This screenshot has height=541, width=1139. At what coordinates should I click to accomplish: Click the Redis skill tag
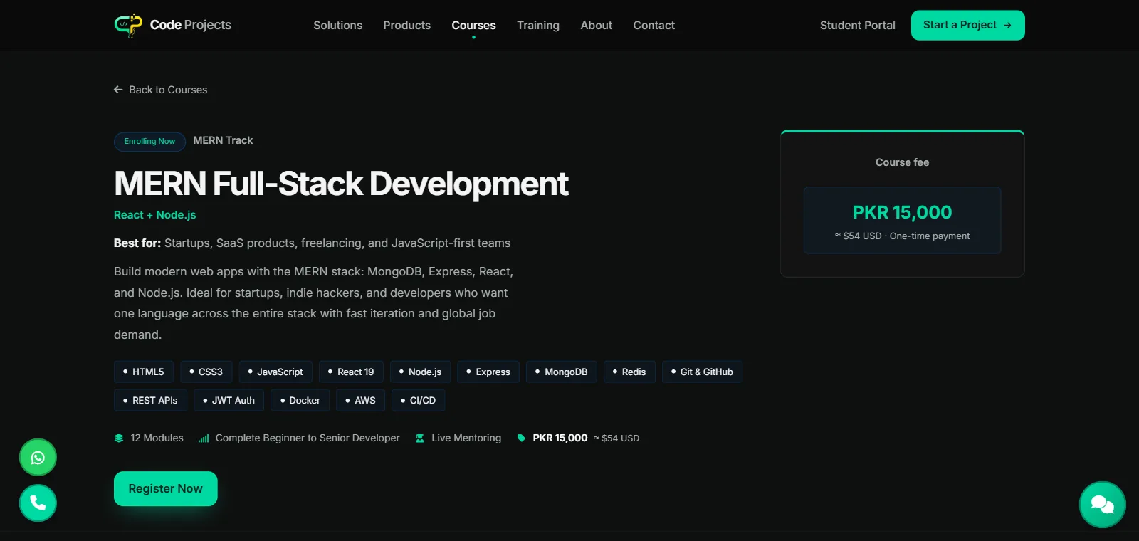pos(629,372)
